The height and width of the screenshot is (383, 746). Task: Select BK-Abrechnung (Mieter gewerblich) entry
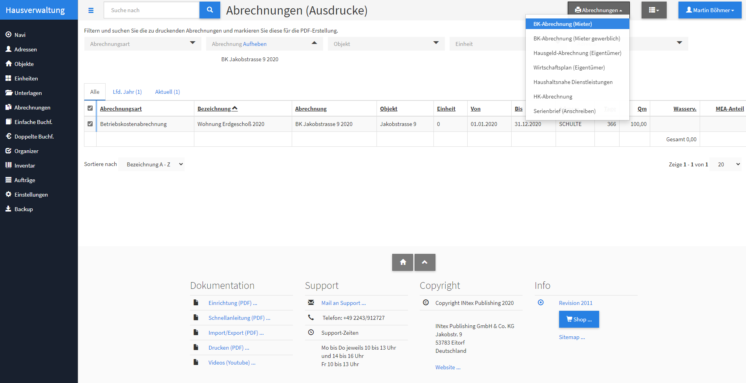pos(577,38)
